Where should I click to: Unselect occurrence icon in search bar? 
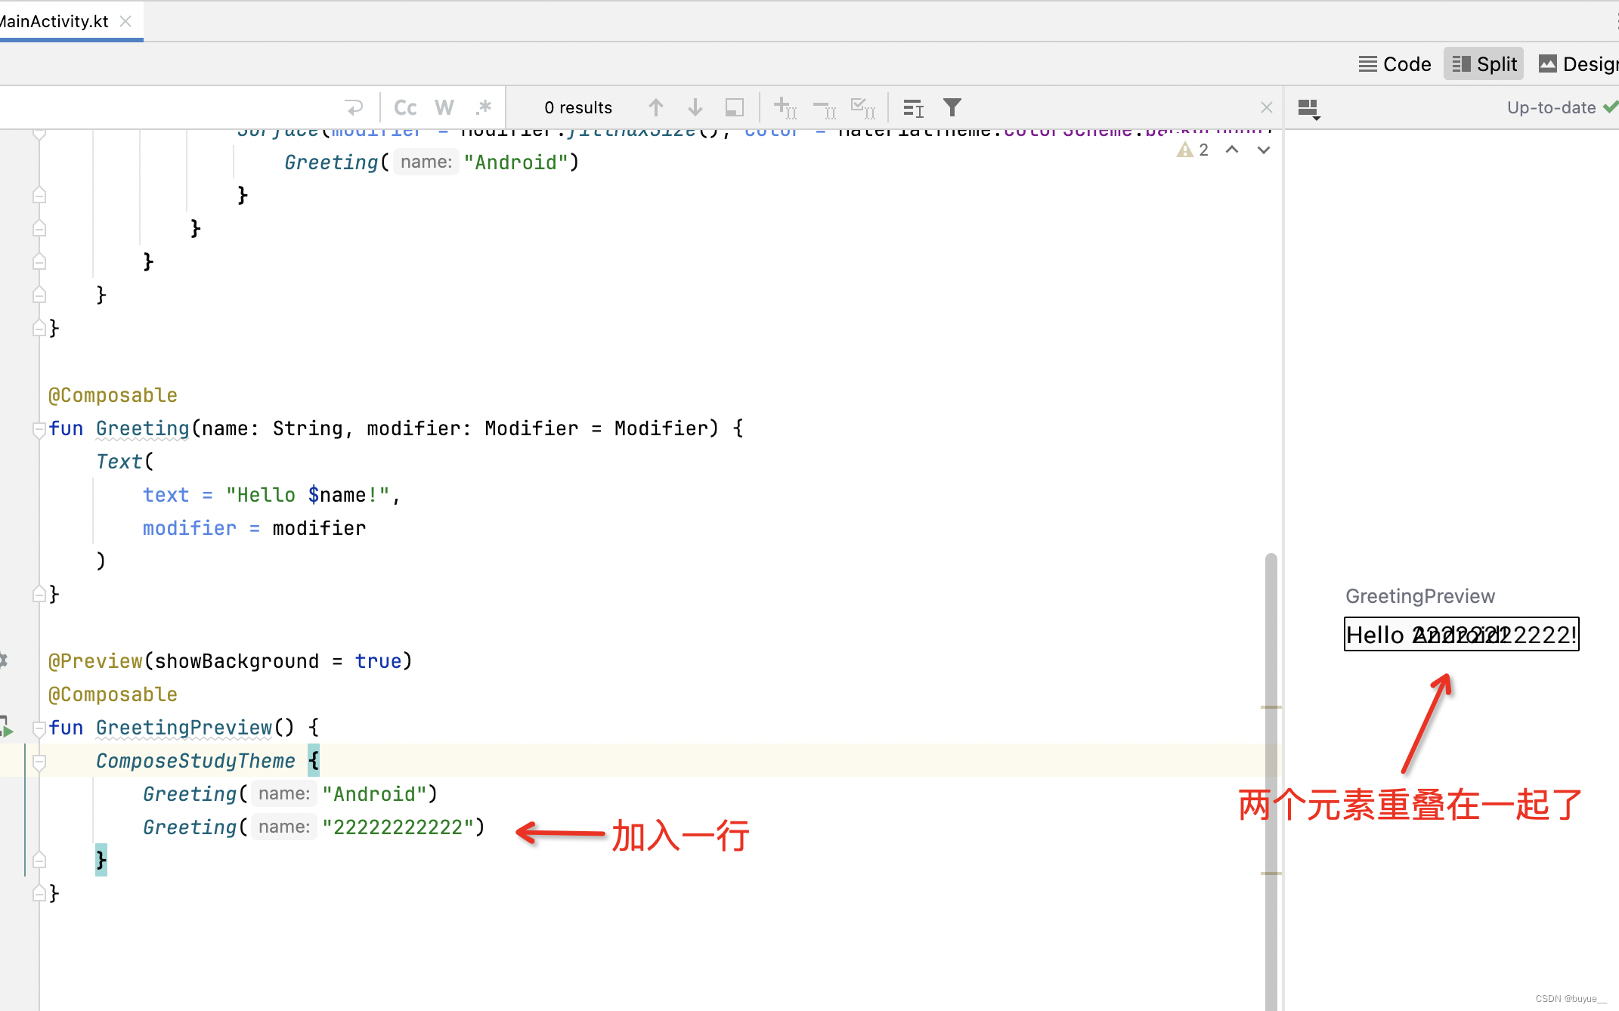tap(825, 109)
